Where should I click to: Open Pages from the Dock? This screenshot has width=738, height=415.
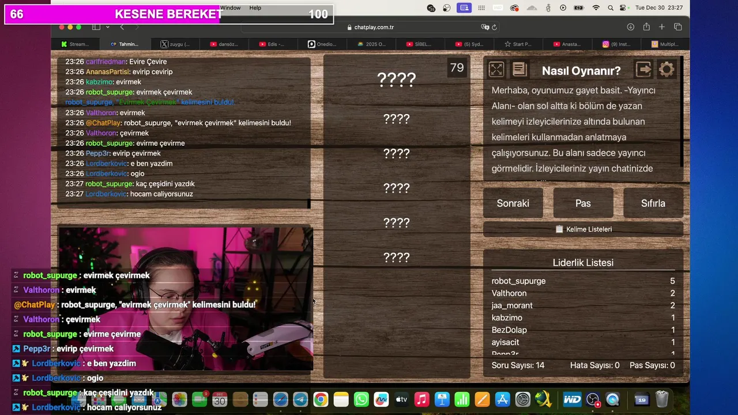click(x=483, y=399)
